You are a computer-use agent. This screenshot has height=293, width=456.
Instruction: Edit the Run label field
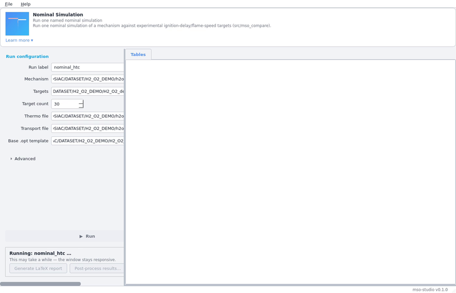88,67
